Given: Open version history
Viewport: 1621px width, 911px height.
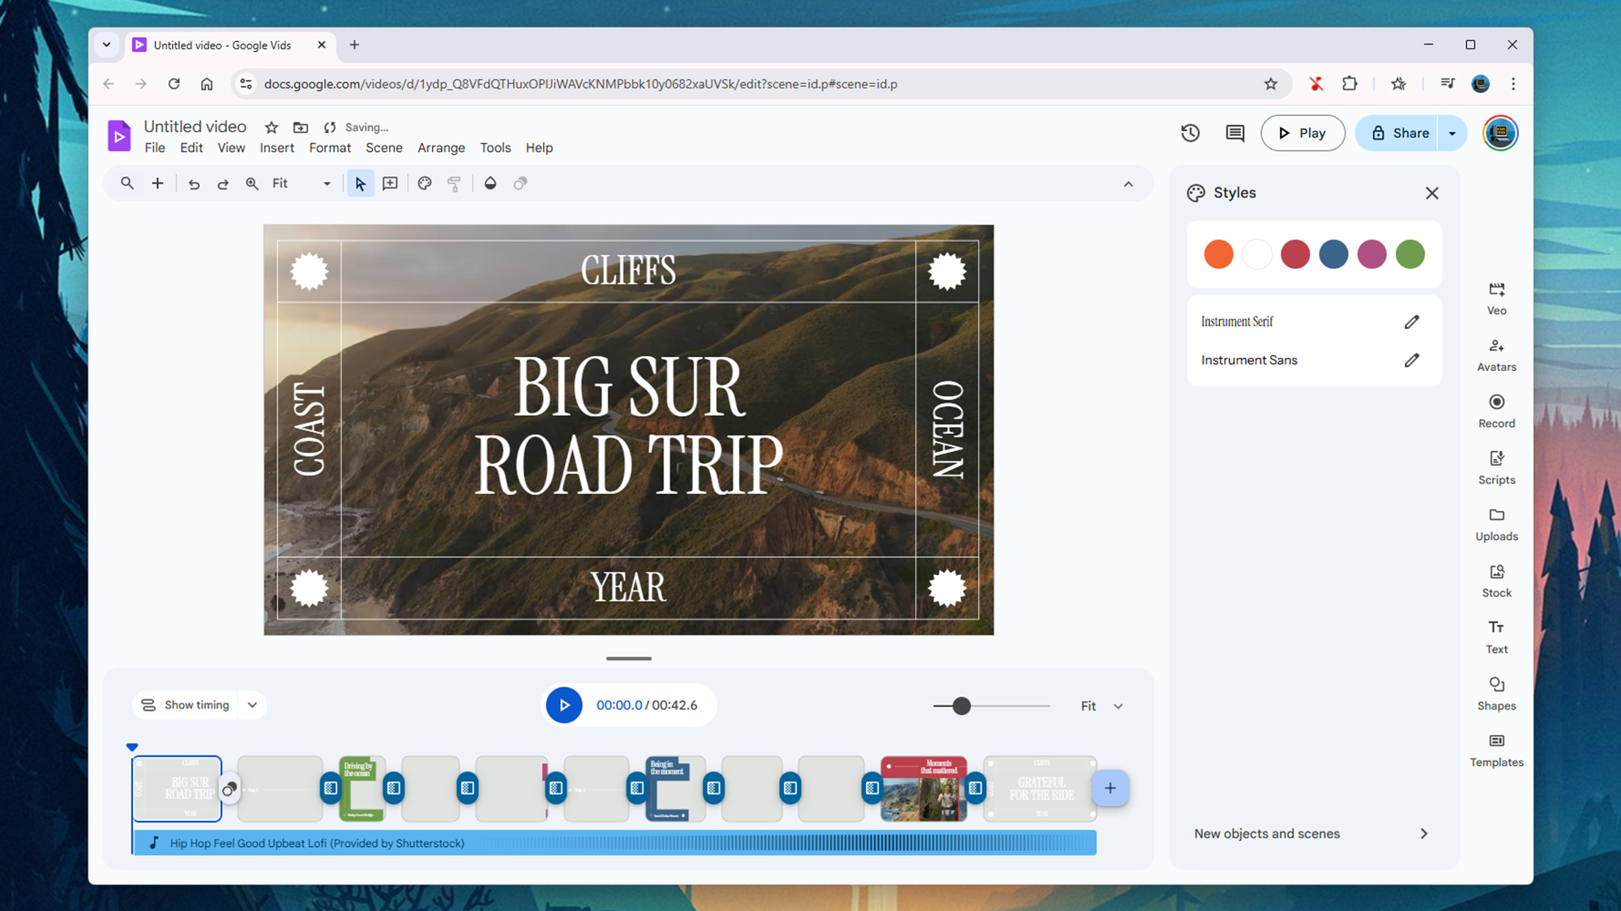Looking at the screenshot, I should 1190,133.
